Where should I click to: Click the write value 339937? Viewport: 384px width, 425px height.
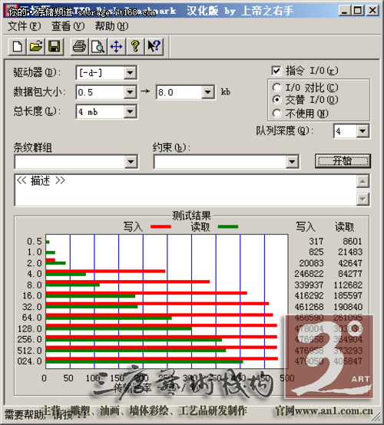point(309,285)
